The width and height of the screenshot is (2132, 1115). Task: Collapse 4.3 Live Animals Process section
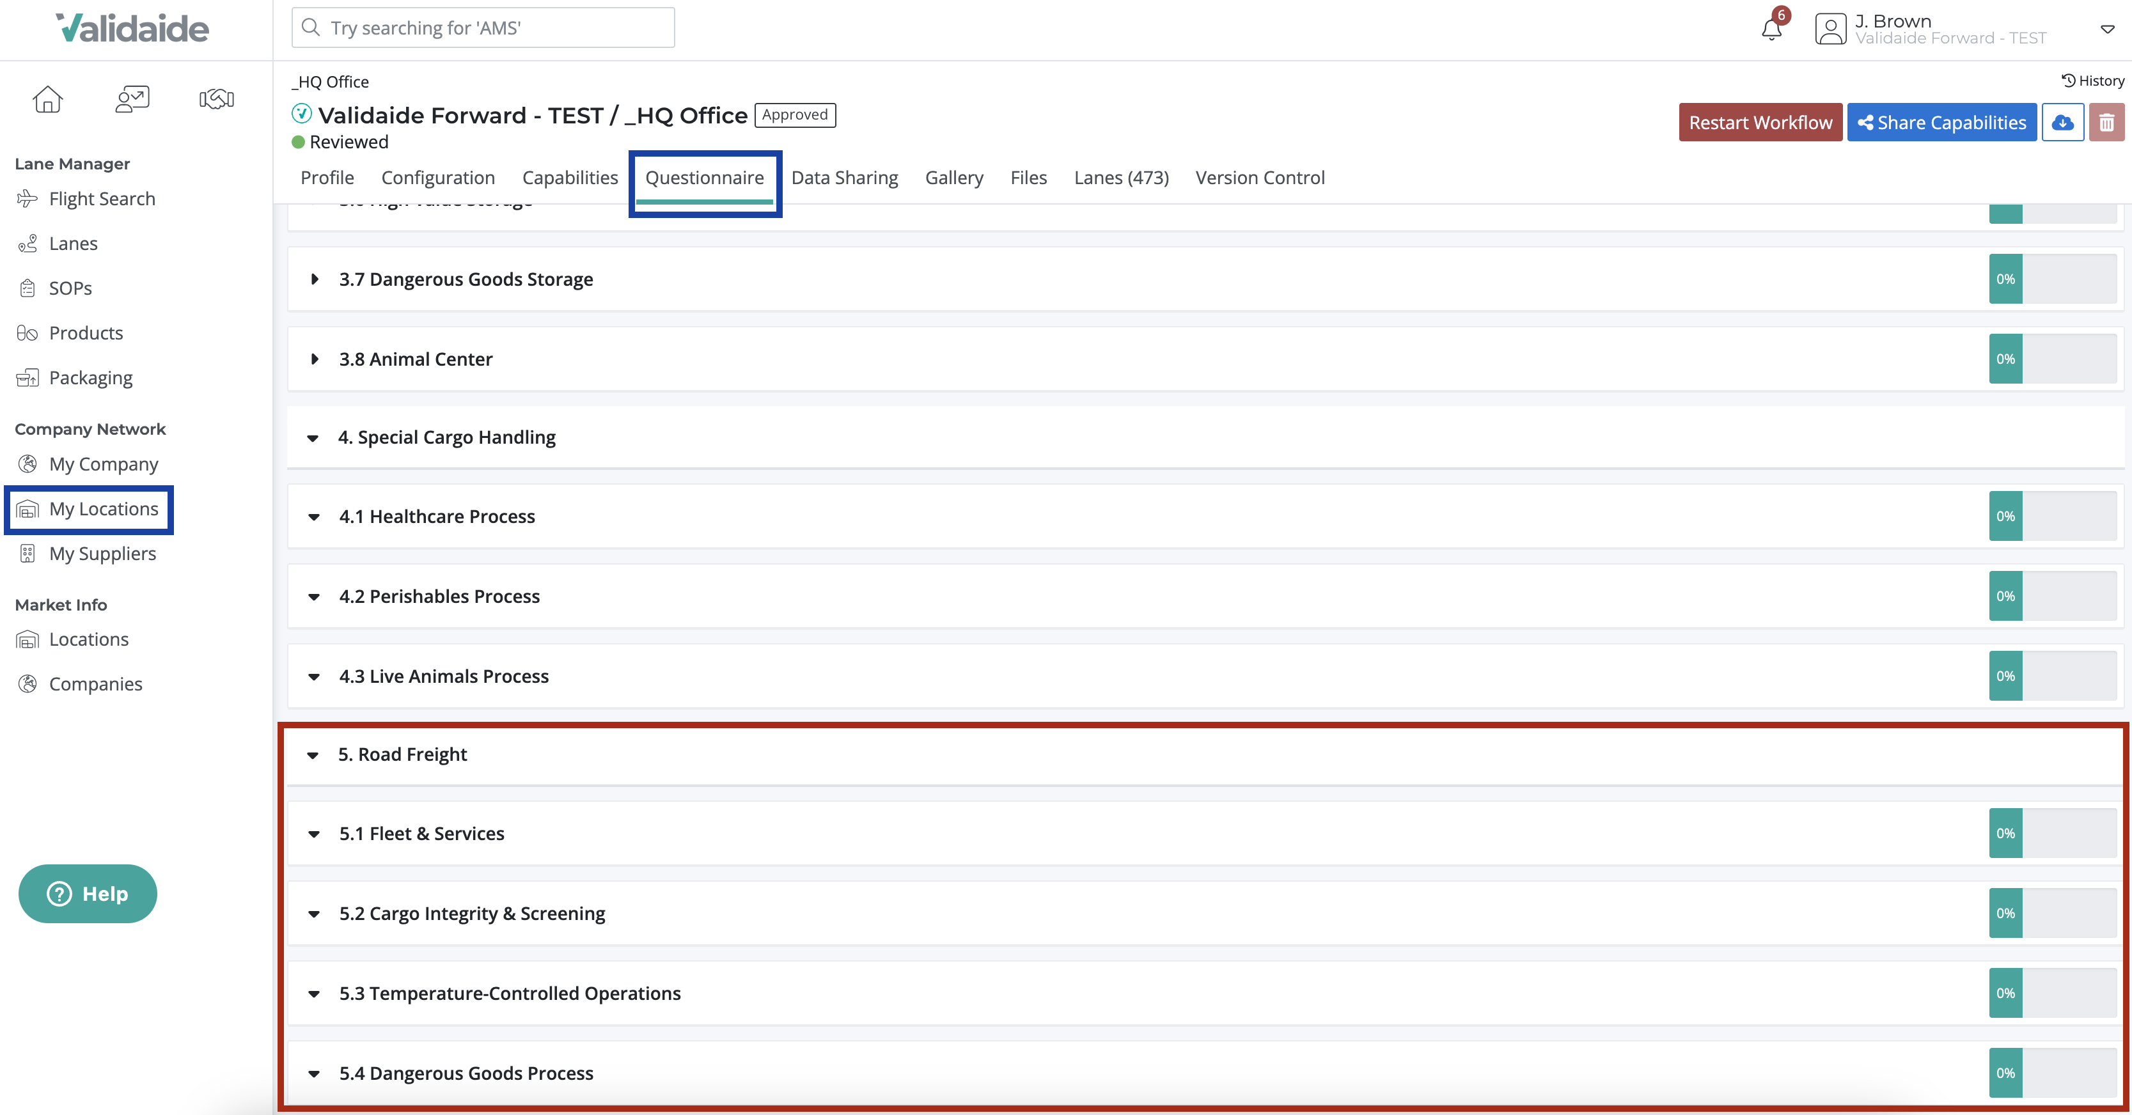click(x=314, y=677)
